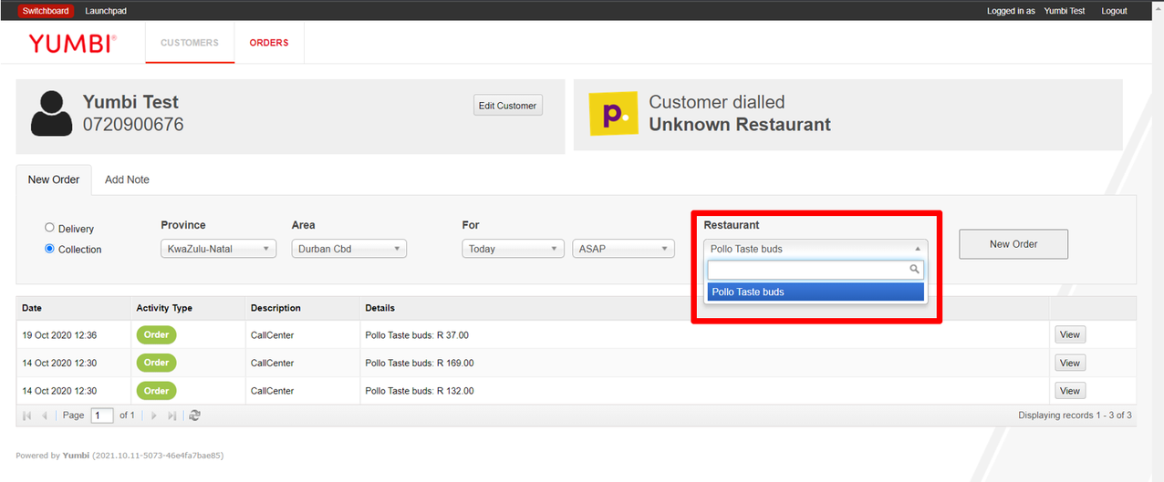
Task: Sort by the Details column header
Action: pos(704,308)
